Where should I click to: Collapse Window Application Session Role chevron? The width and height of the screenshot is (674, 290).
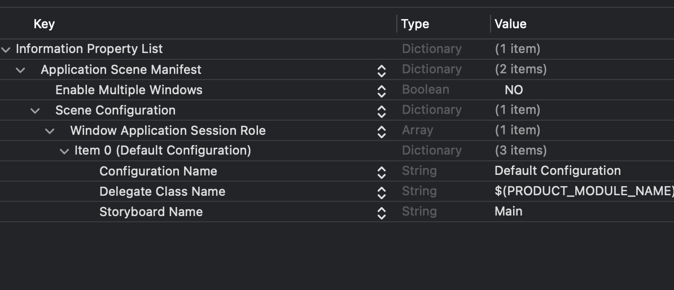point(50,131)
